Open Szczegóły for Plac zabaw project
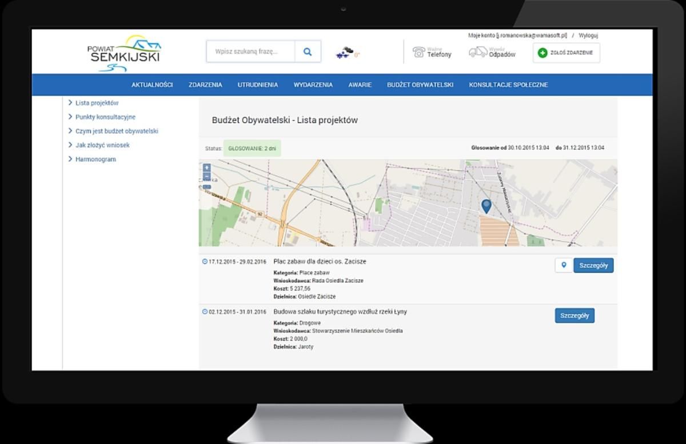The image size is (686, 444). point(593,265)
